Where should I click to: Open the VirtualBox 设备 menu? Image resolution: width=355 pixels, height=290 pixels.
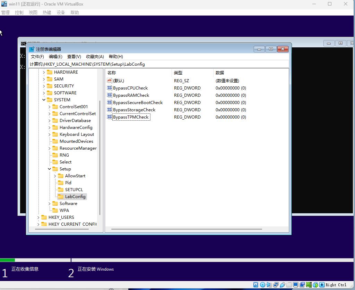(x=61, y=12)
